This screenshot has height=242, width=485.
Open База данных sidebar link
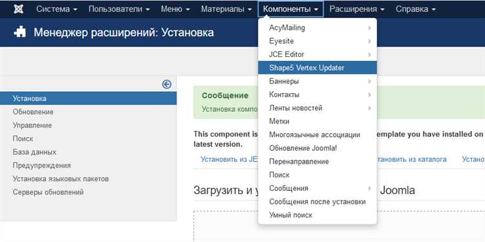click(34, 152)
